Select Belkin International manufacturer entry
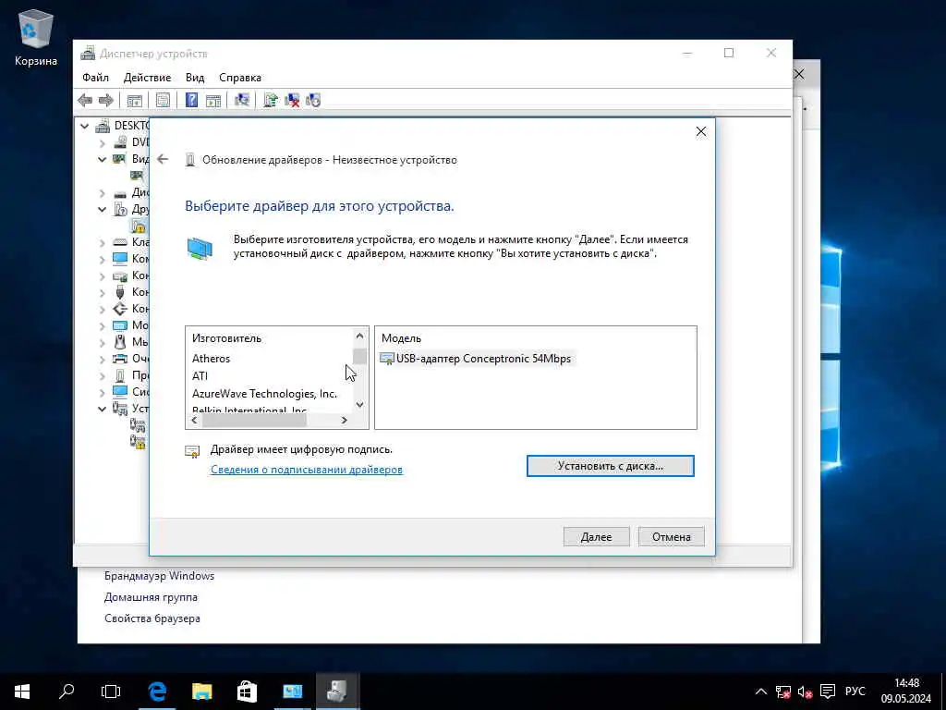This screenshot has height=710, width=946. point(249,410)
